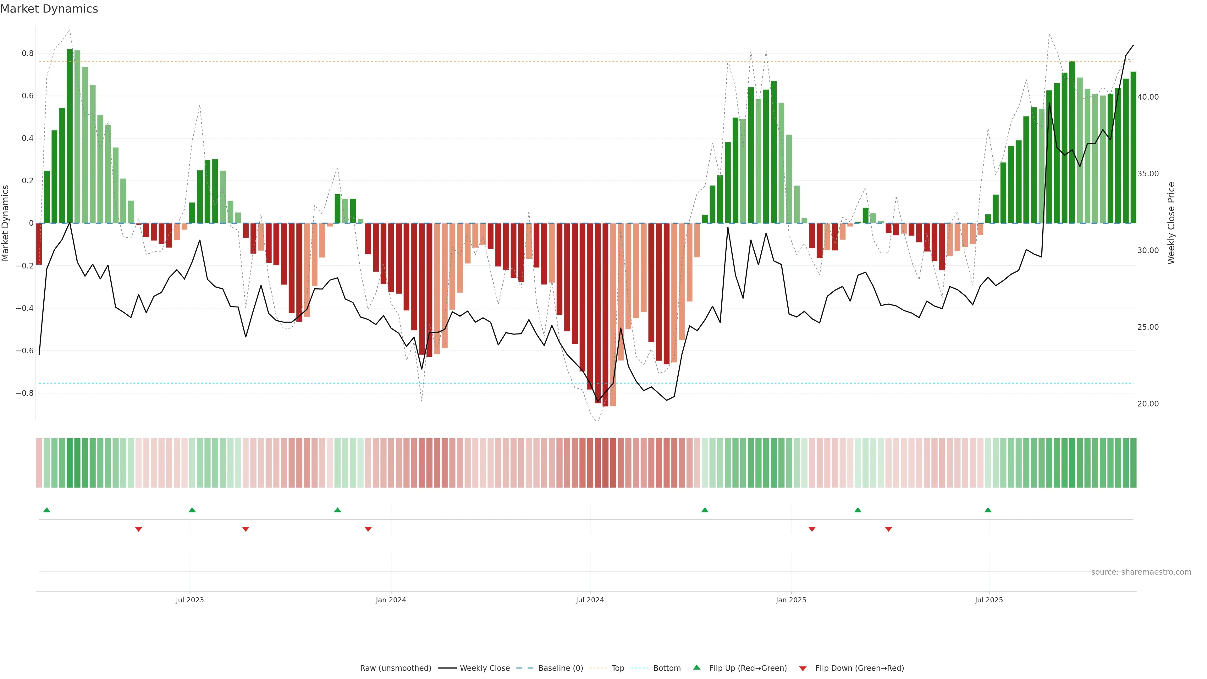The height and width of the screenshot is (679, 1207).
Task: Click the Flip Down triangle icon in legend
Action: click(803, 668)
